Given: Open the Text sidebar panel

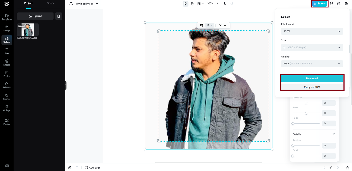Looking at the screenshot, I should [7, 51].
